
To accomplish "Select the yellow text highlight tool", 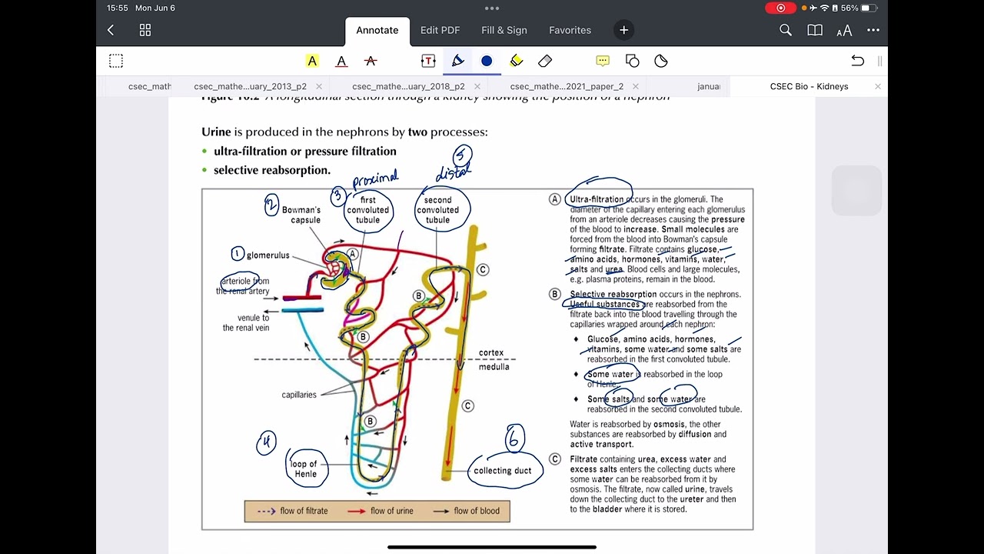I will (x=312, y=61).
